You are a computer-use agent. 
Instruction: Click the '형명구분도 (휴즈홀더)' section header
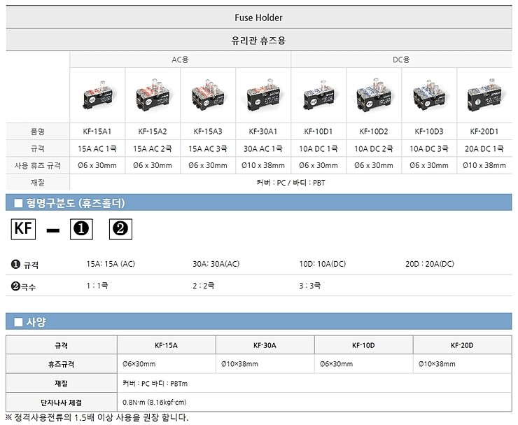coord(259,202)
